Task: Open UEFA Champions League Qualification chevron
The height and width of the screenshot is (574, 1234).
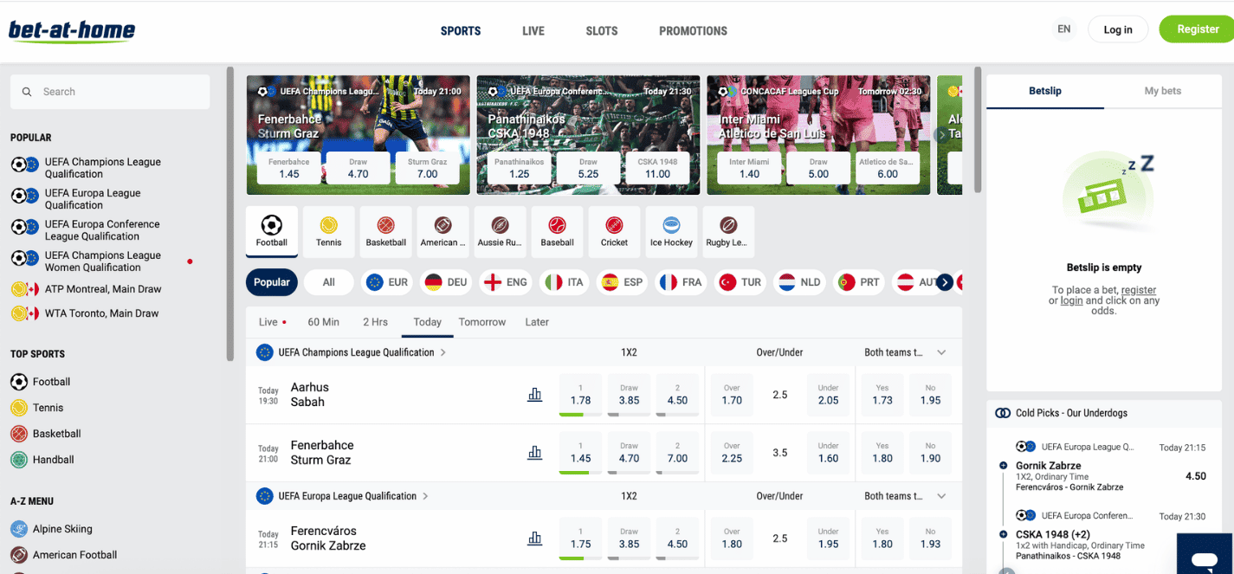Action: pos(443,352)
